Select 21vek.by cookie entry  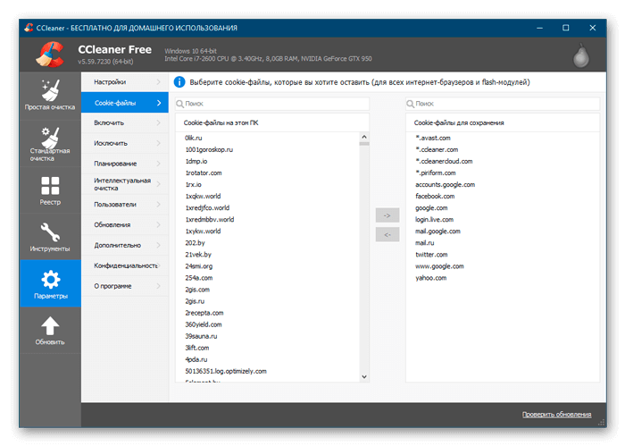198,255
